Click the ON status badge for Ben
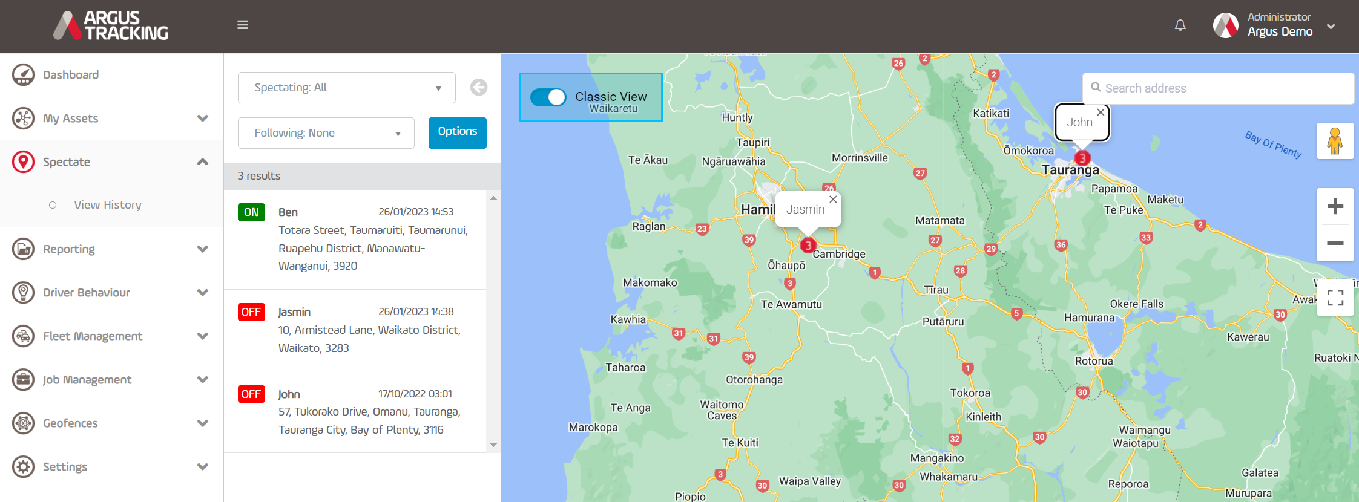The height and width of the screenshot is (502, 1359). coord(251,212)
